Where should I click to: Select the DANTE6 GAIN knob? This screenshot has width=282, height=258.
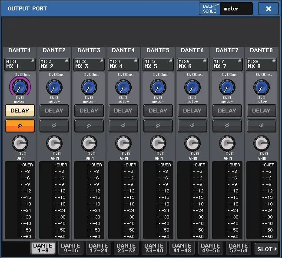pyautogui.click(x=192, y=143)
